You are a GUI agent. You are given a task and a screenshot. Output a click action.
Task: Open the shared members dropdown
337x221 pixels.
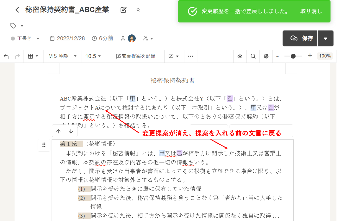[x=148, y=39]
